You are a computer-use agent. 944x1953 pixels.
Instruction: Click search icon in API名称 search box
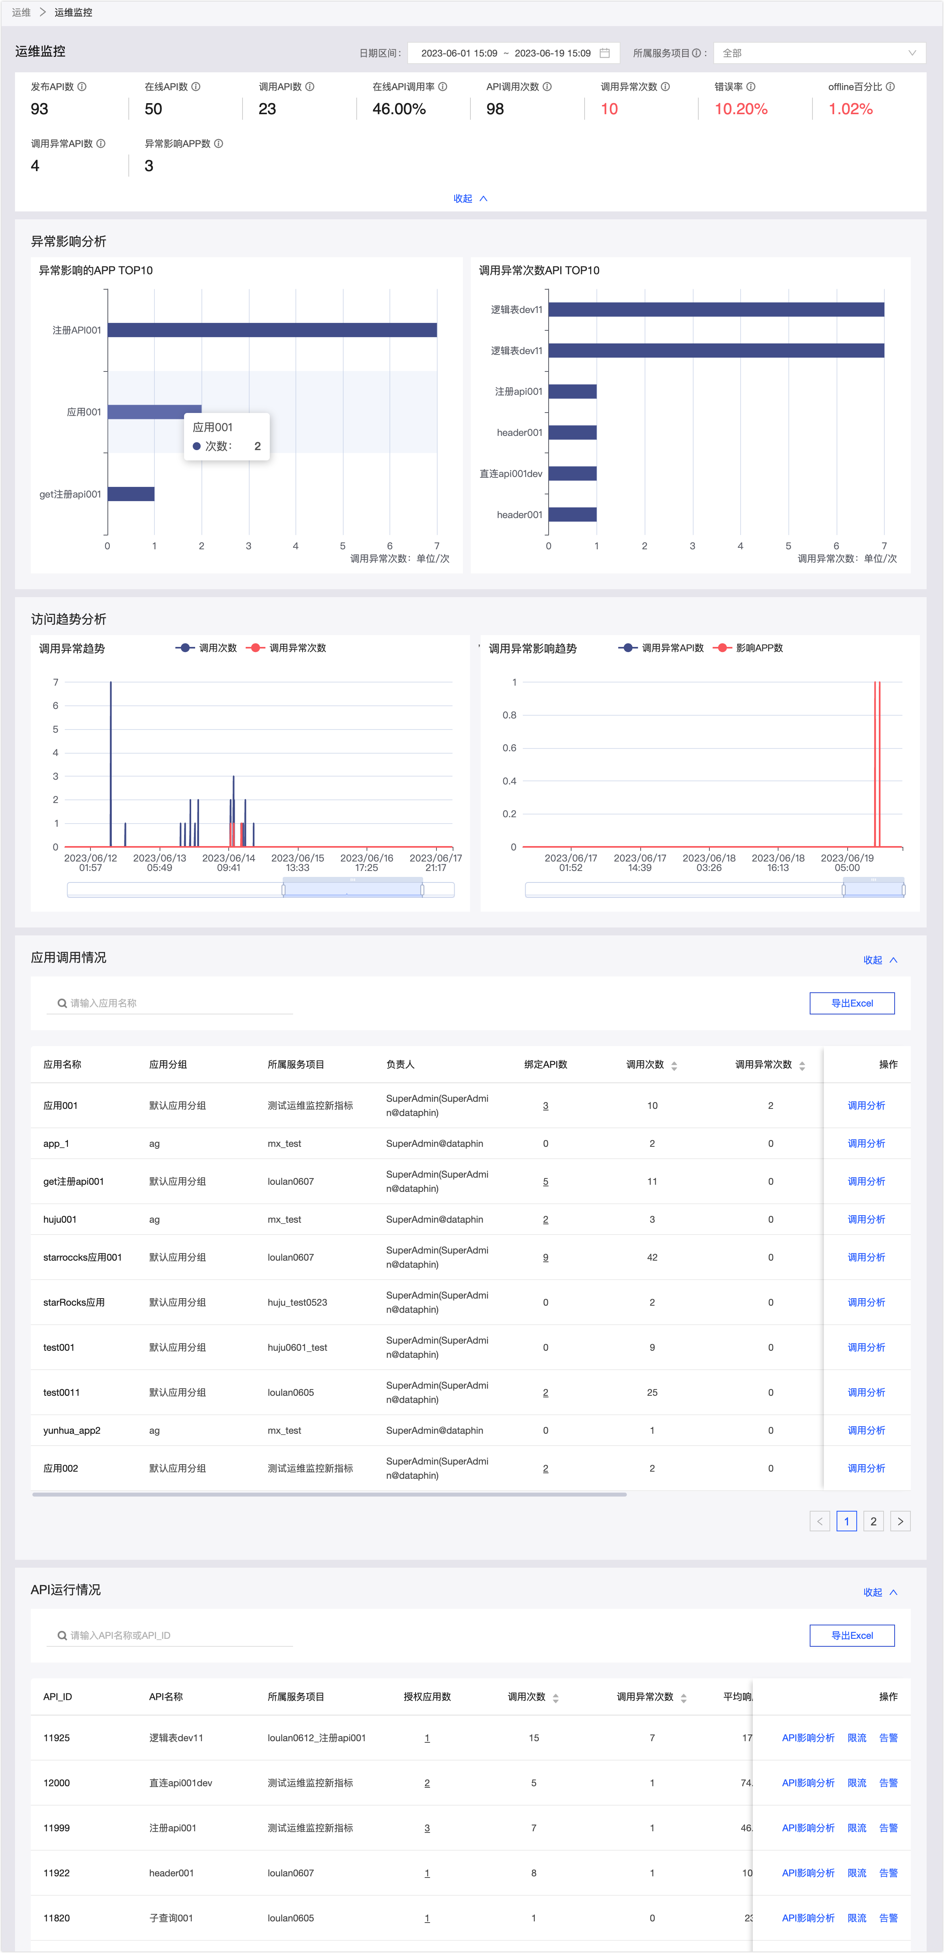62,1635
